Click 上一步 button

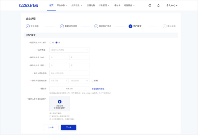tap(51, 127)
